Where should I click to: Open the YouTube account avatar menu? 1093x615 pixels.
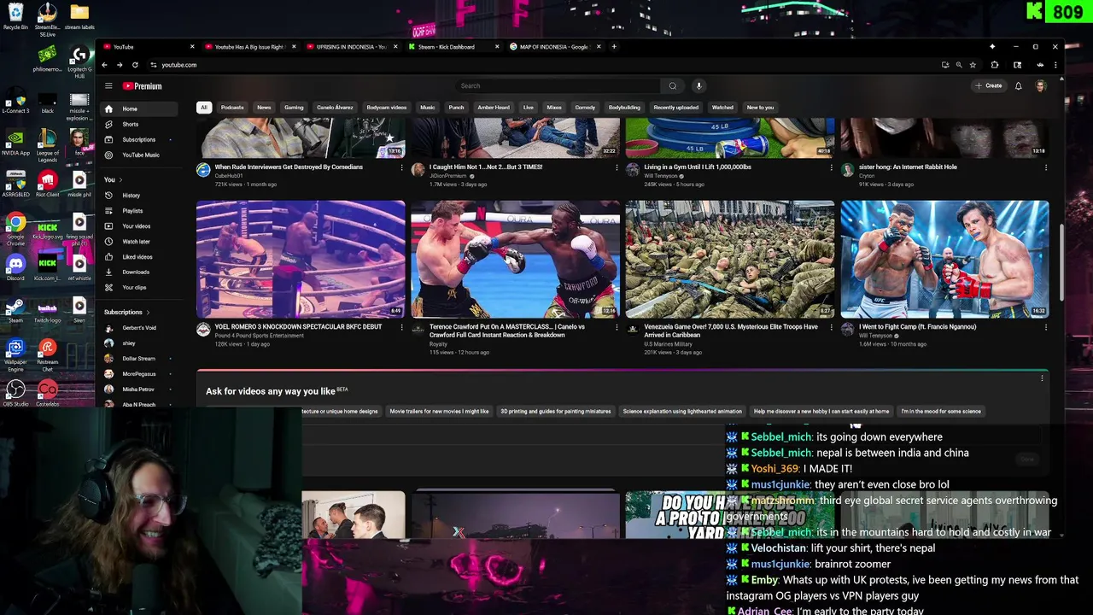[x=1040, y=86]
